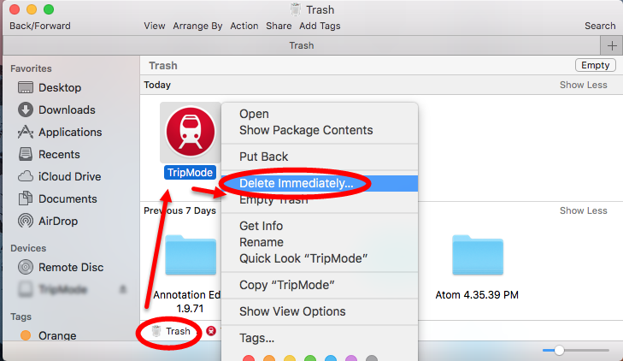This screenshot has height=361, width=623.
Task: Click the Downloads sidebar icon
Action: point(26,109)
